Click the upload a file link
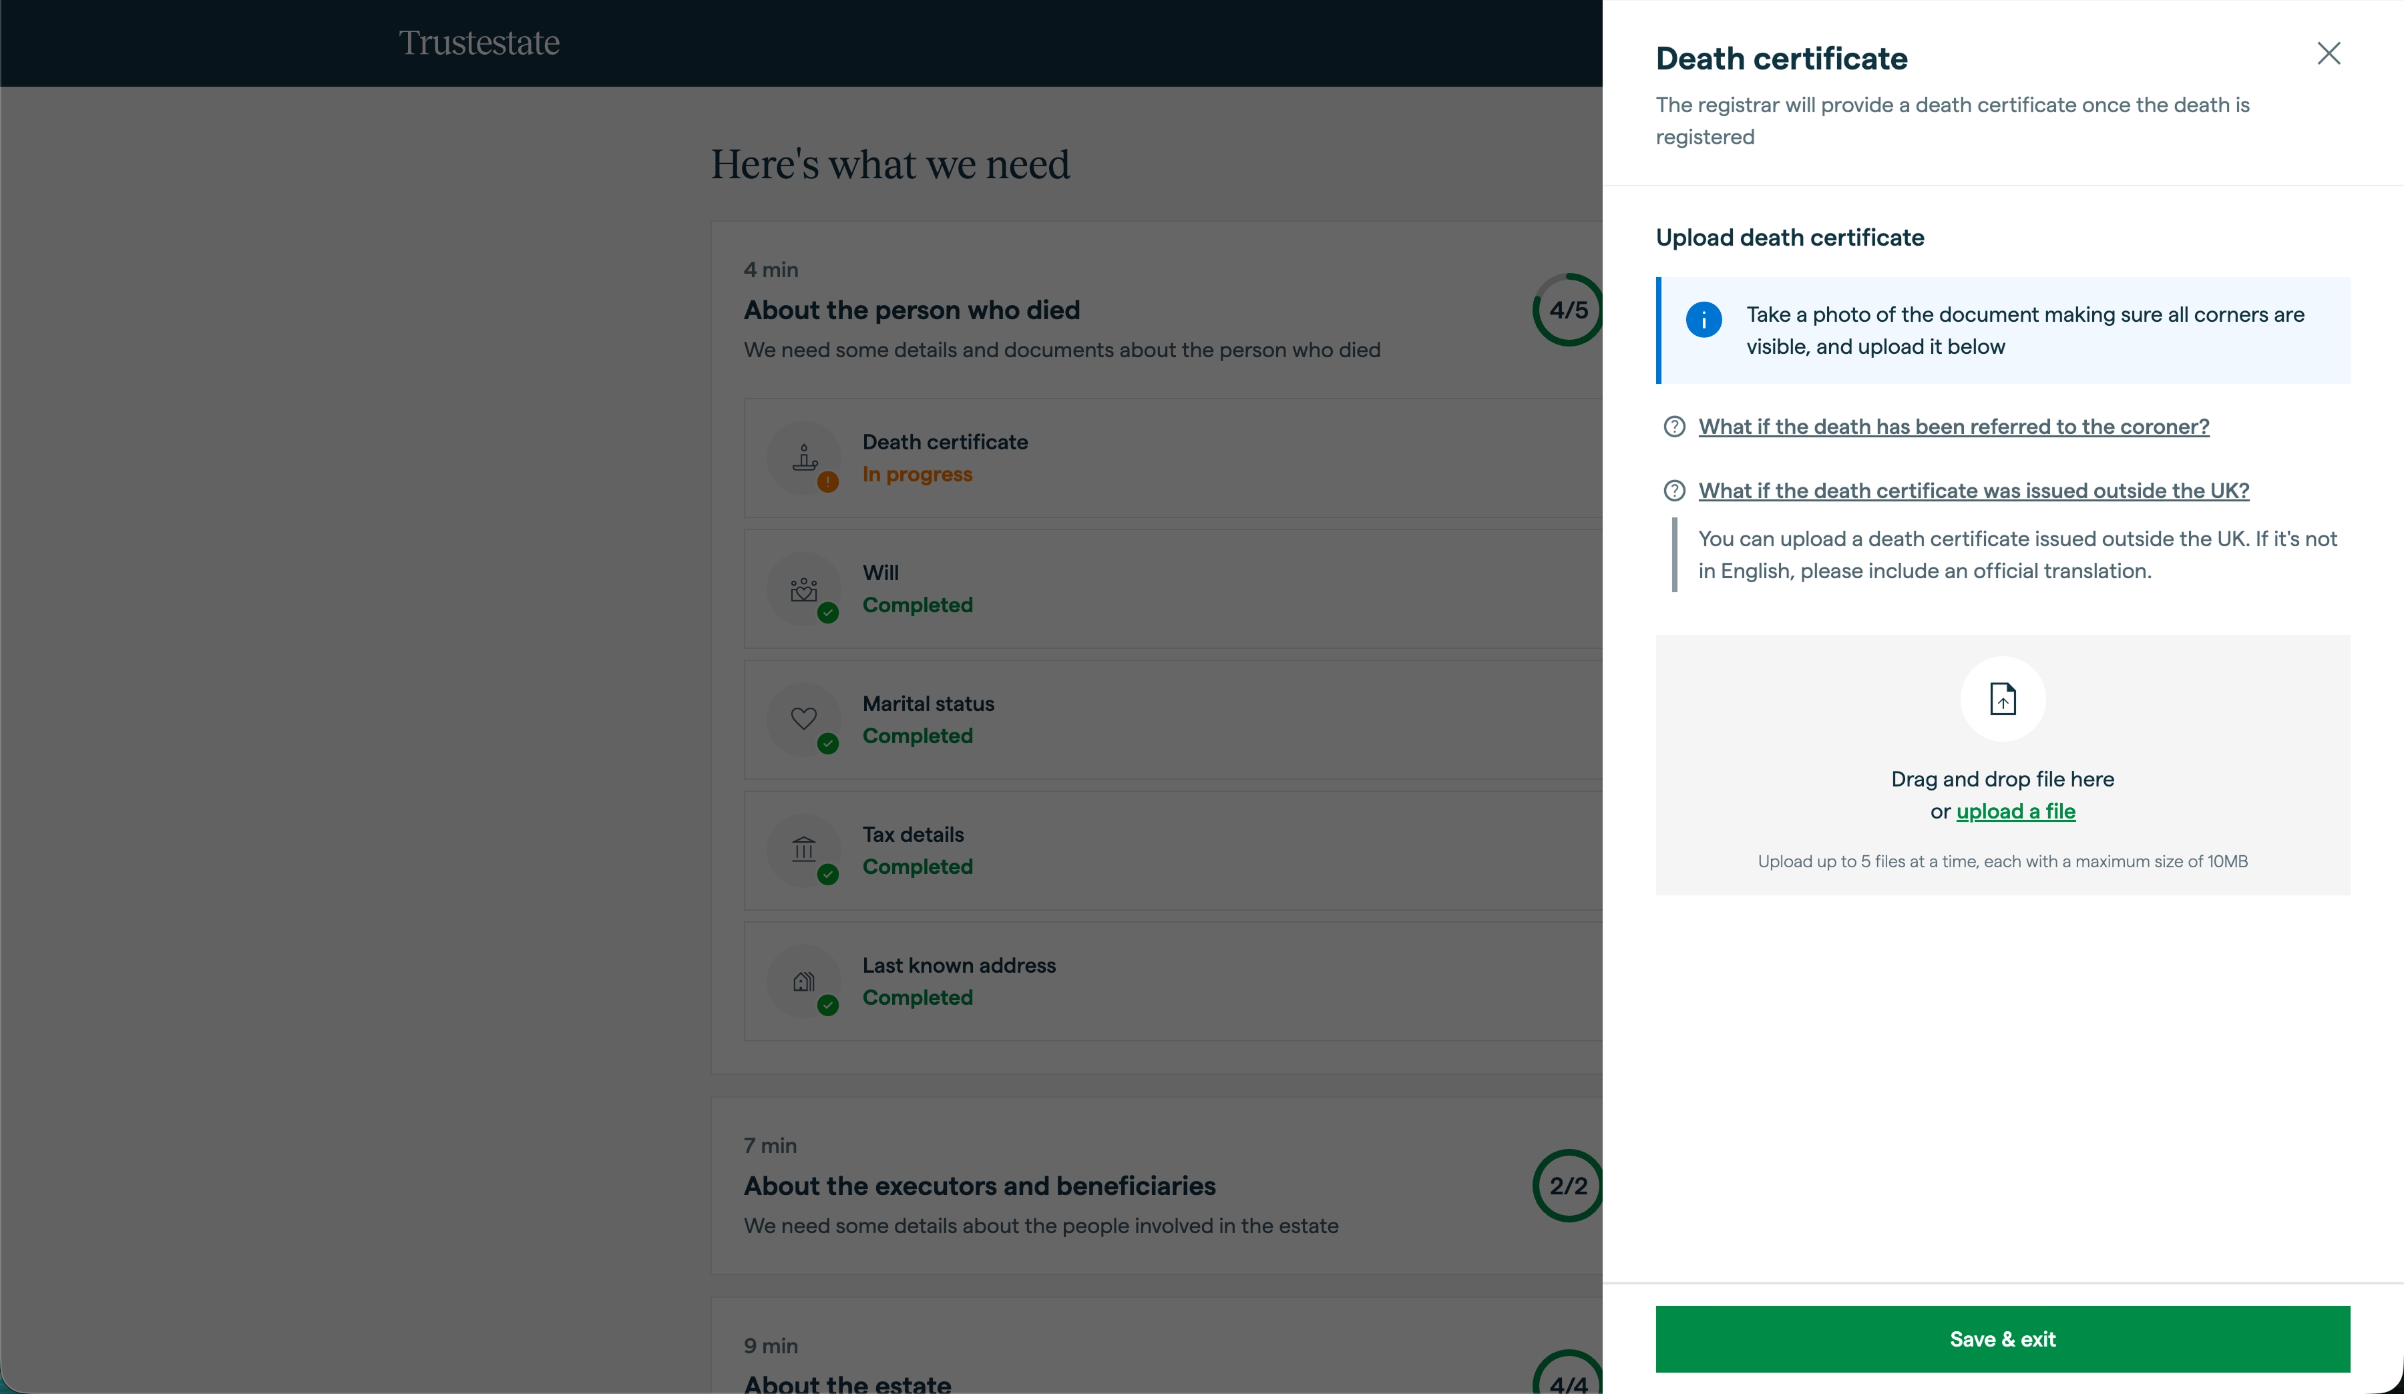This screenshot has height=1394, width=2404. point(2016,810)
